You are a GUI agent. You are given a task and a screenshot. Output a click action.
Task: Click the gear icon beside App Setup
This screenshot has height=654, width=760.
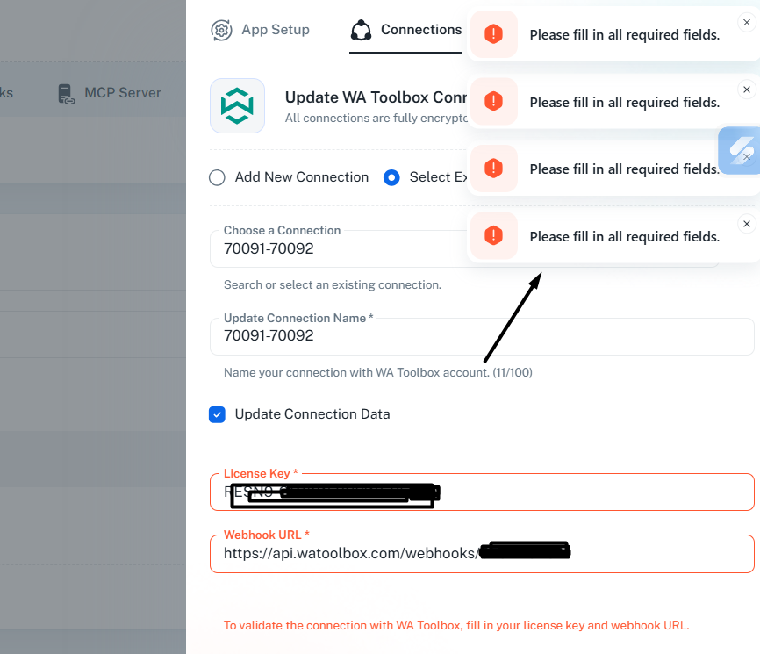click(221, 30)
